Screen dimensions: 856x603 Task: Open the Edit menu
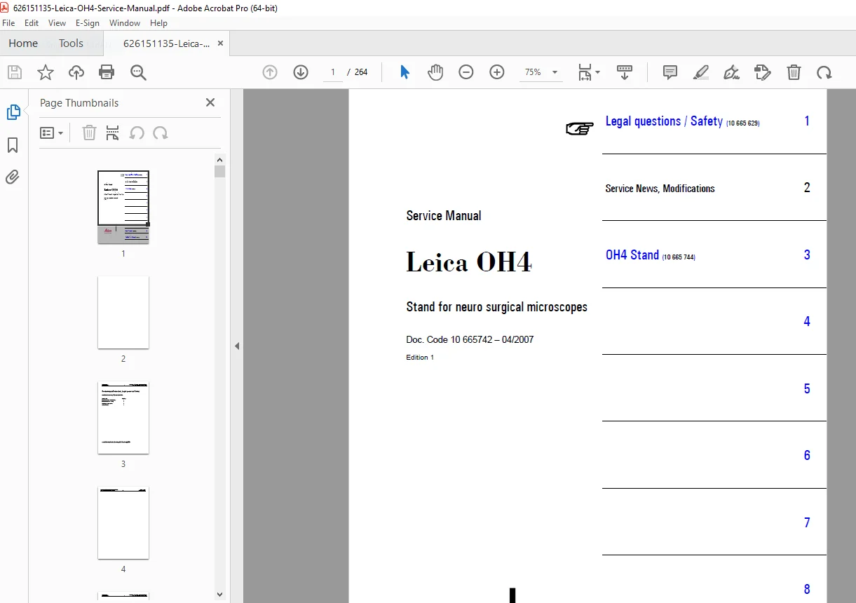click(32, 23)
